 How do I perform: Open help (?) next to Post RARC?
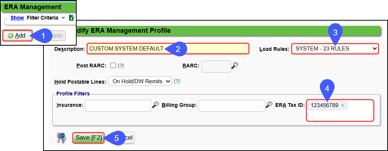[120, 66]
